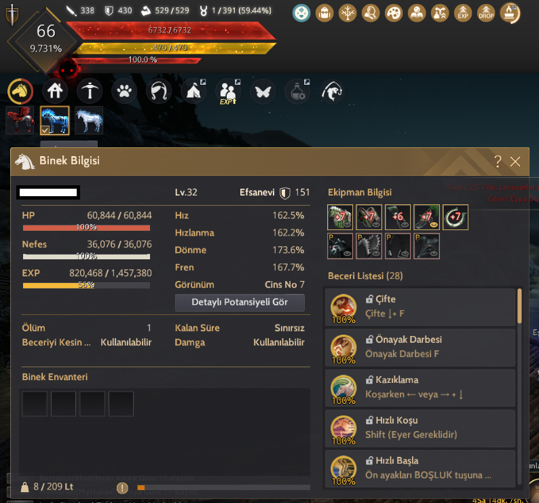
Task: Click the first empty Binek Envanteri slot
Action: (35, 404)
